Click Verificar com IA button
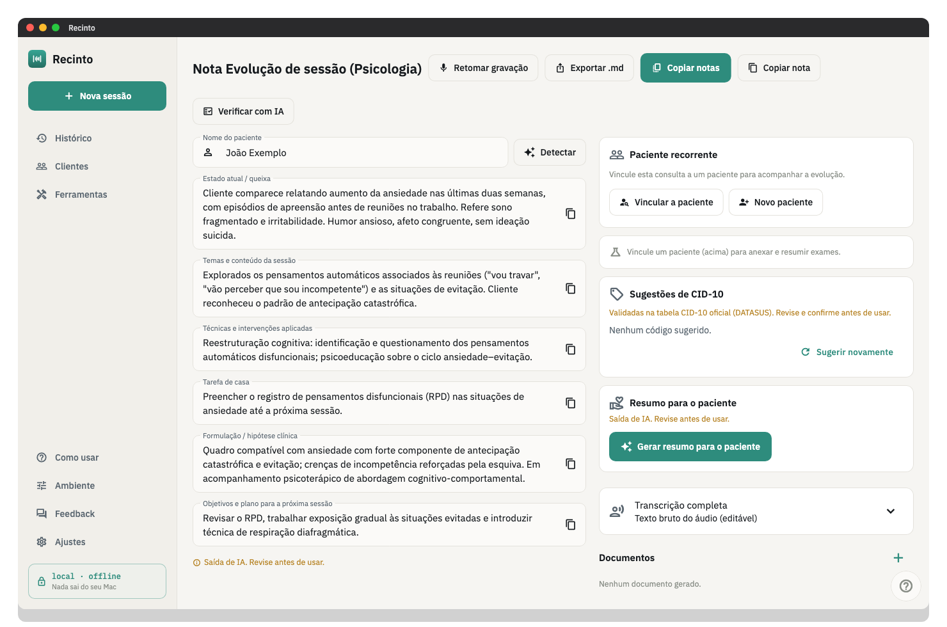The height and width of the screenshot is (627, 947). click(243, 111)
